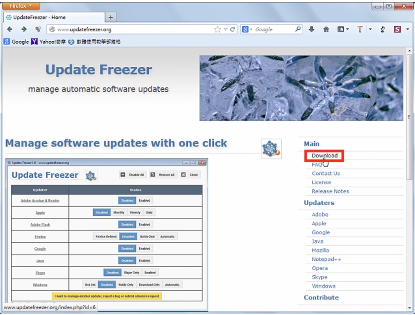This screenshot has height=315, width=415.
Task: Click the Updaters section heading
Action: [x=319, y=203]
